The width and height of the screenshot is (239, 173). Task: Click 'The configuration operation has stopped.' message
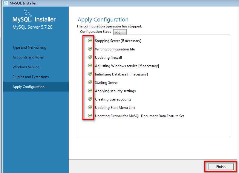[x=109, y=26]
